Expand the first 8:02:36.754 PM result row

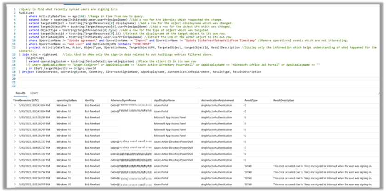click(x=15, y=165)
